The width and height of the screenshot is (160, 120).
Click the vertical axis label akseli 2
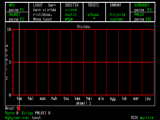(x=7, y=62)
